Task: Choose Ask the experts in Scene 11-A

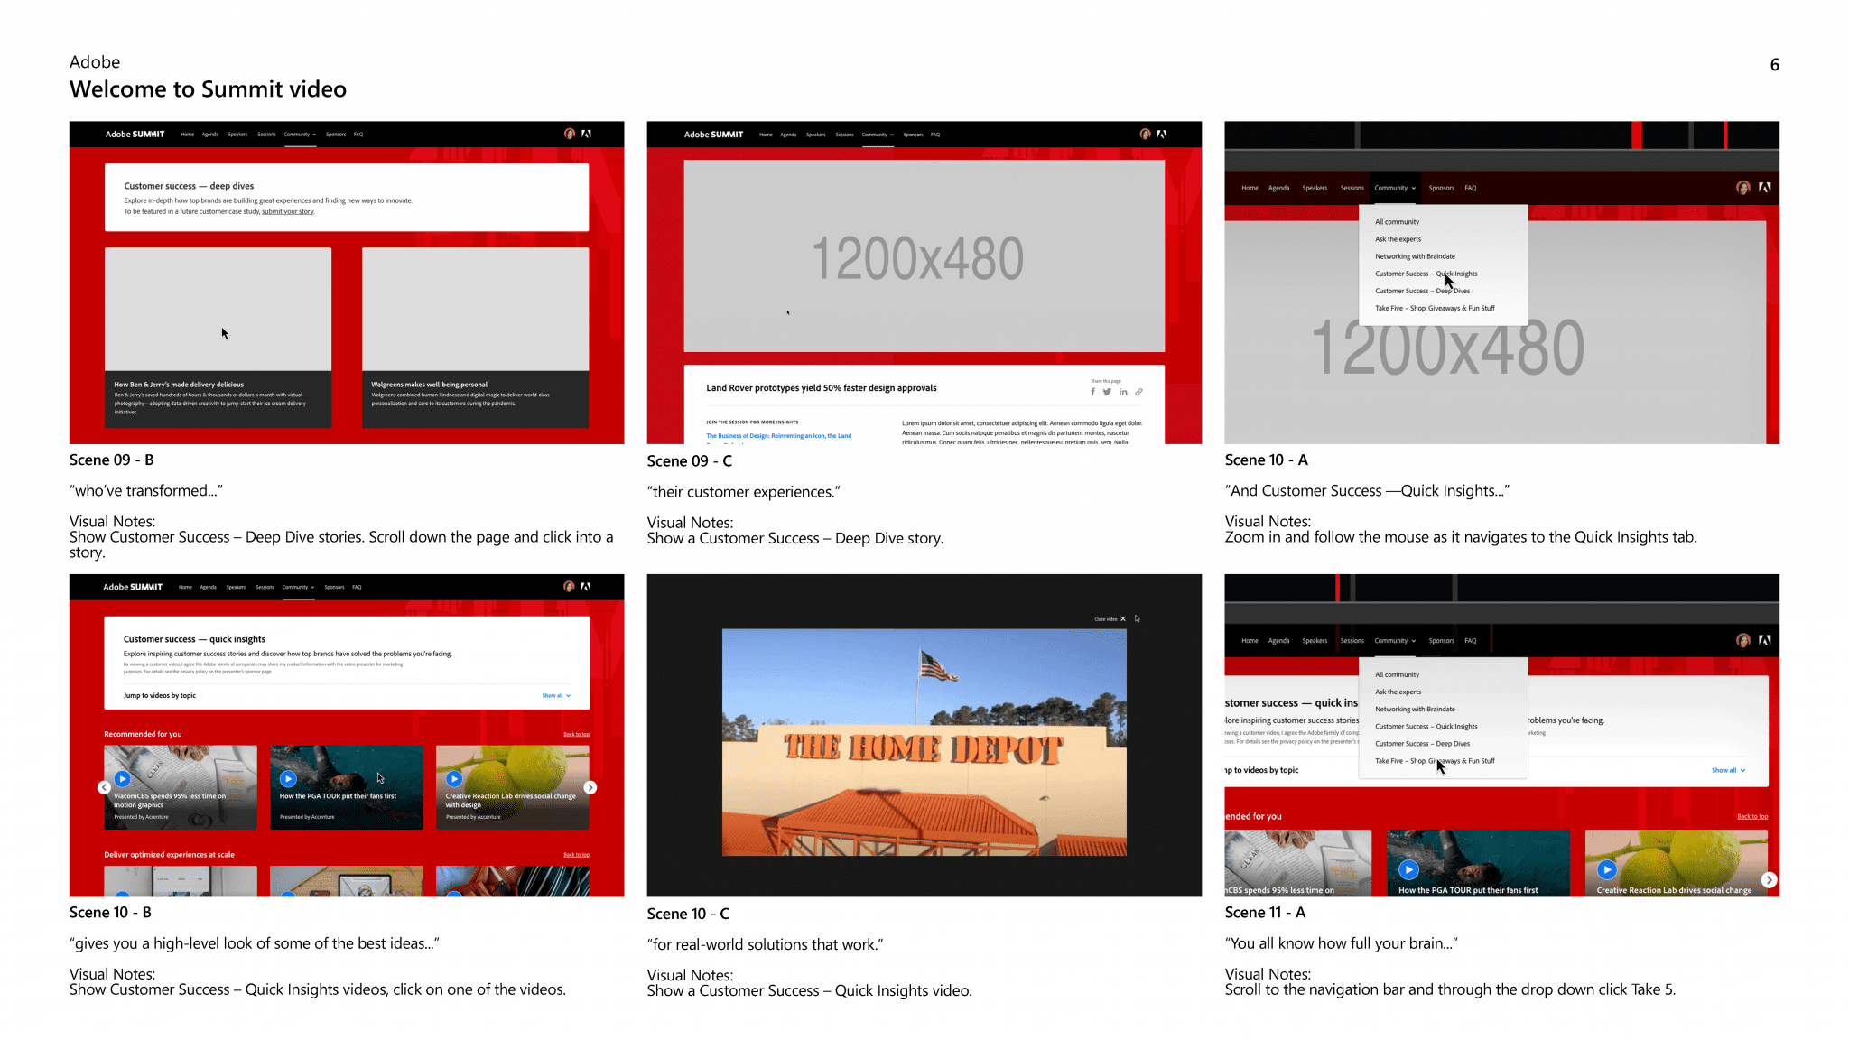Action: (1398, 692)
